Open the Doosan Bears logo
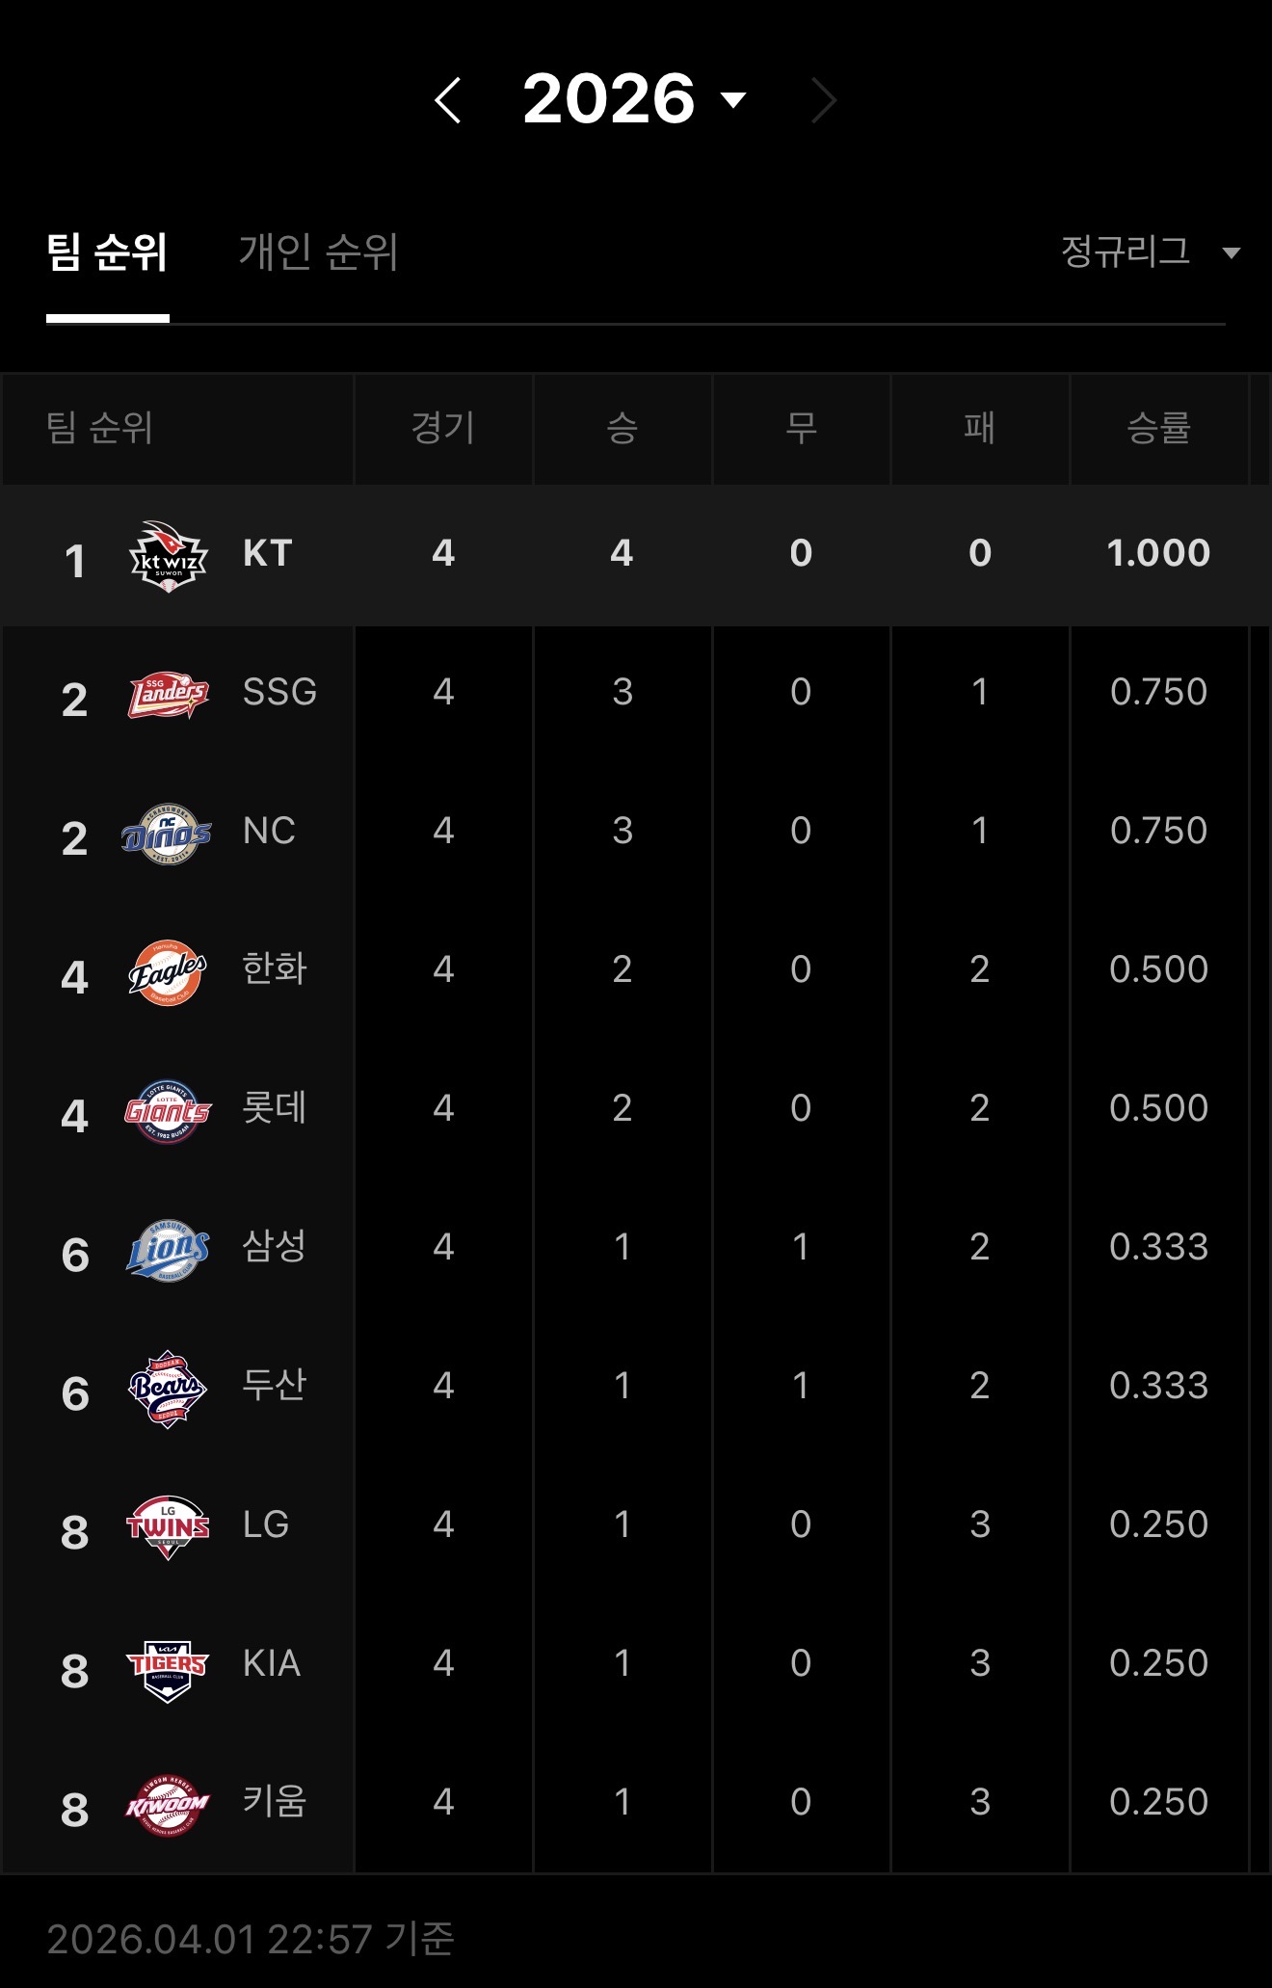Viewport: 1272px width, 1988px height. [168, 1389]
